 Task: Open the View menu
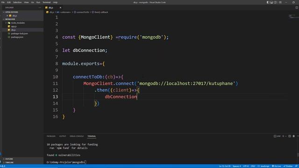click(26, 2)
